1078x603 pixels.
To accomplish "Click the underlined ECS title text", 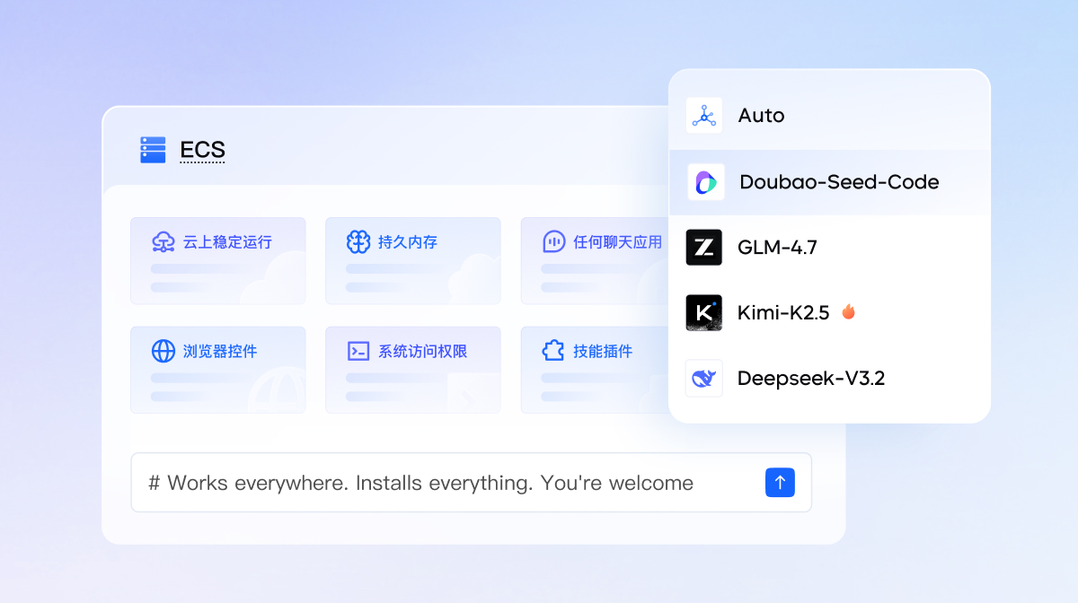I will [202, 150].
